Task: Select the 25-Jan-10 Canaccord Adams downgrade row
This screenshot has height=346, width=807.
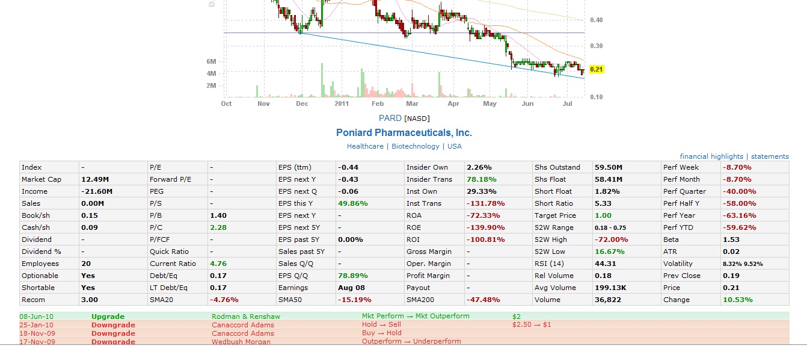Action: click(x=404, y=325)
